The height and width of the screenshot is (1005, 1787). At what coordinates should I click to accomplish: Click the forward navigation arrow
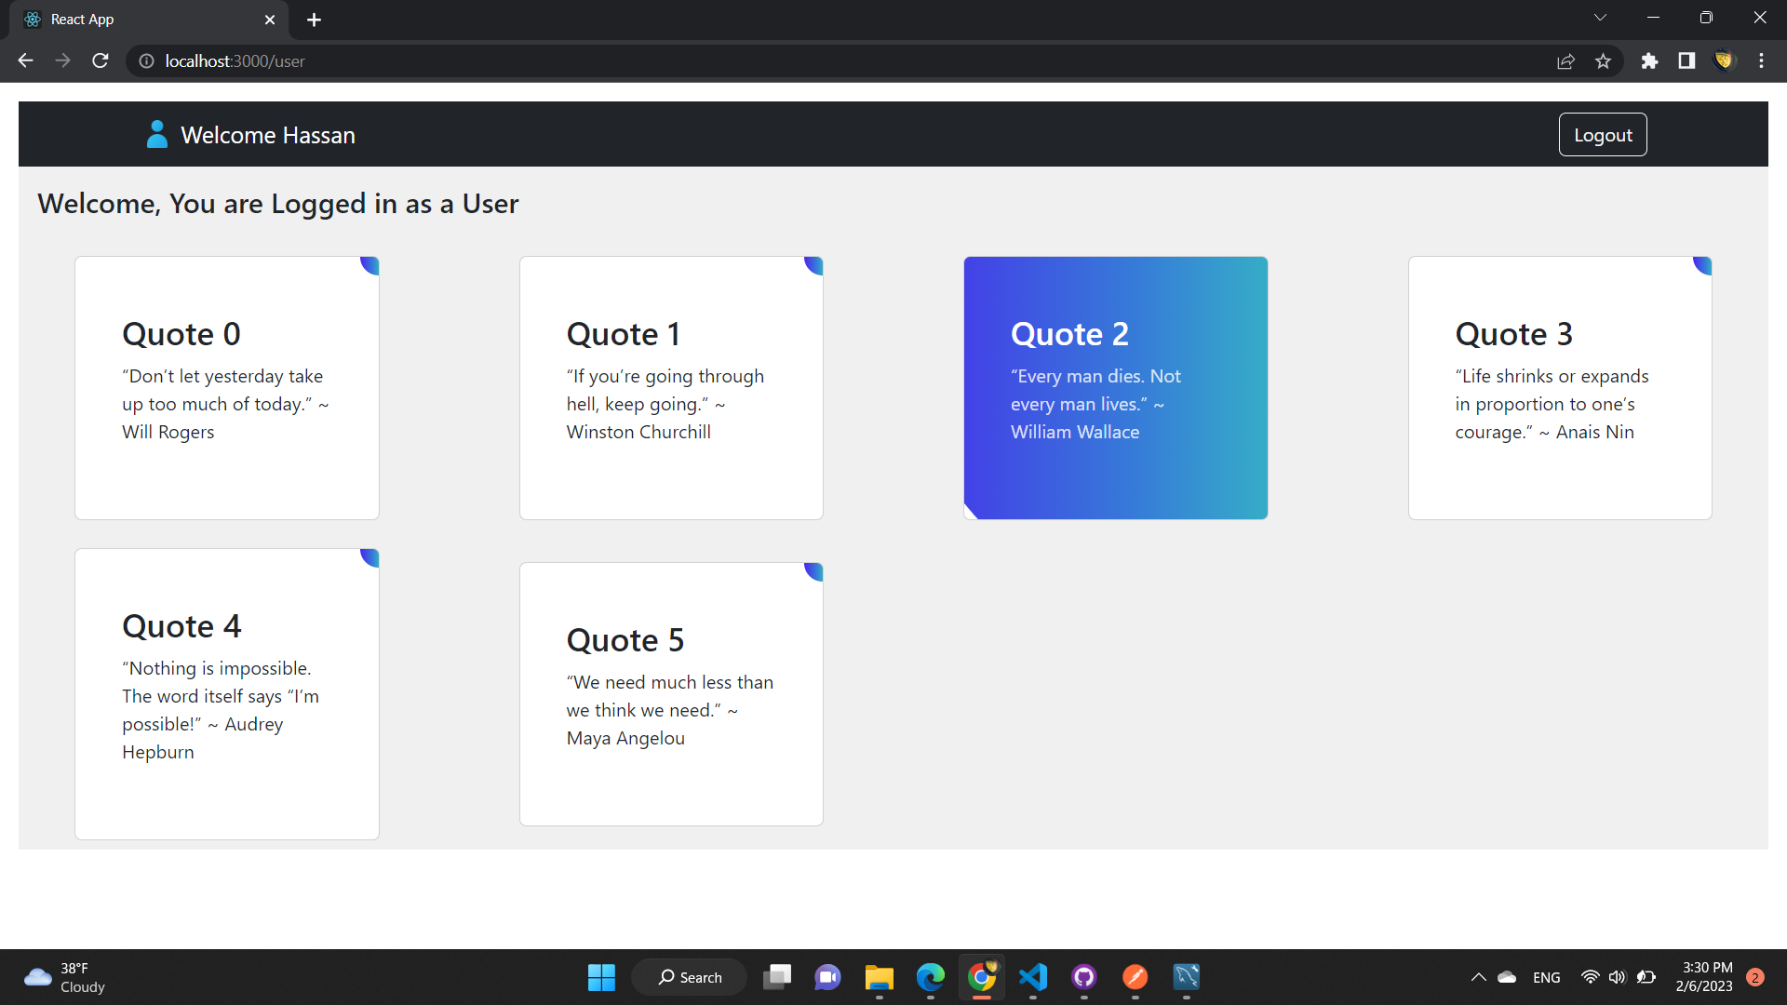[x=62, y=60]
